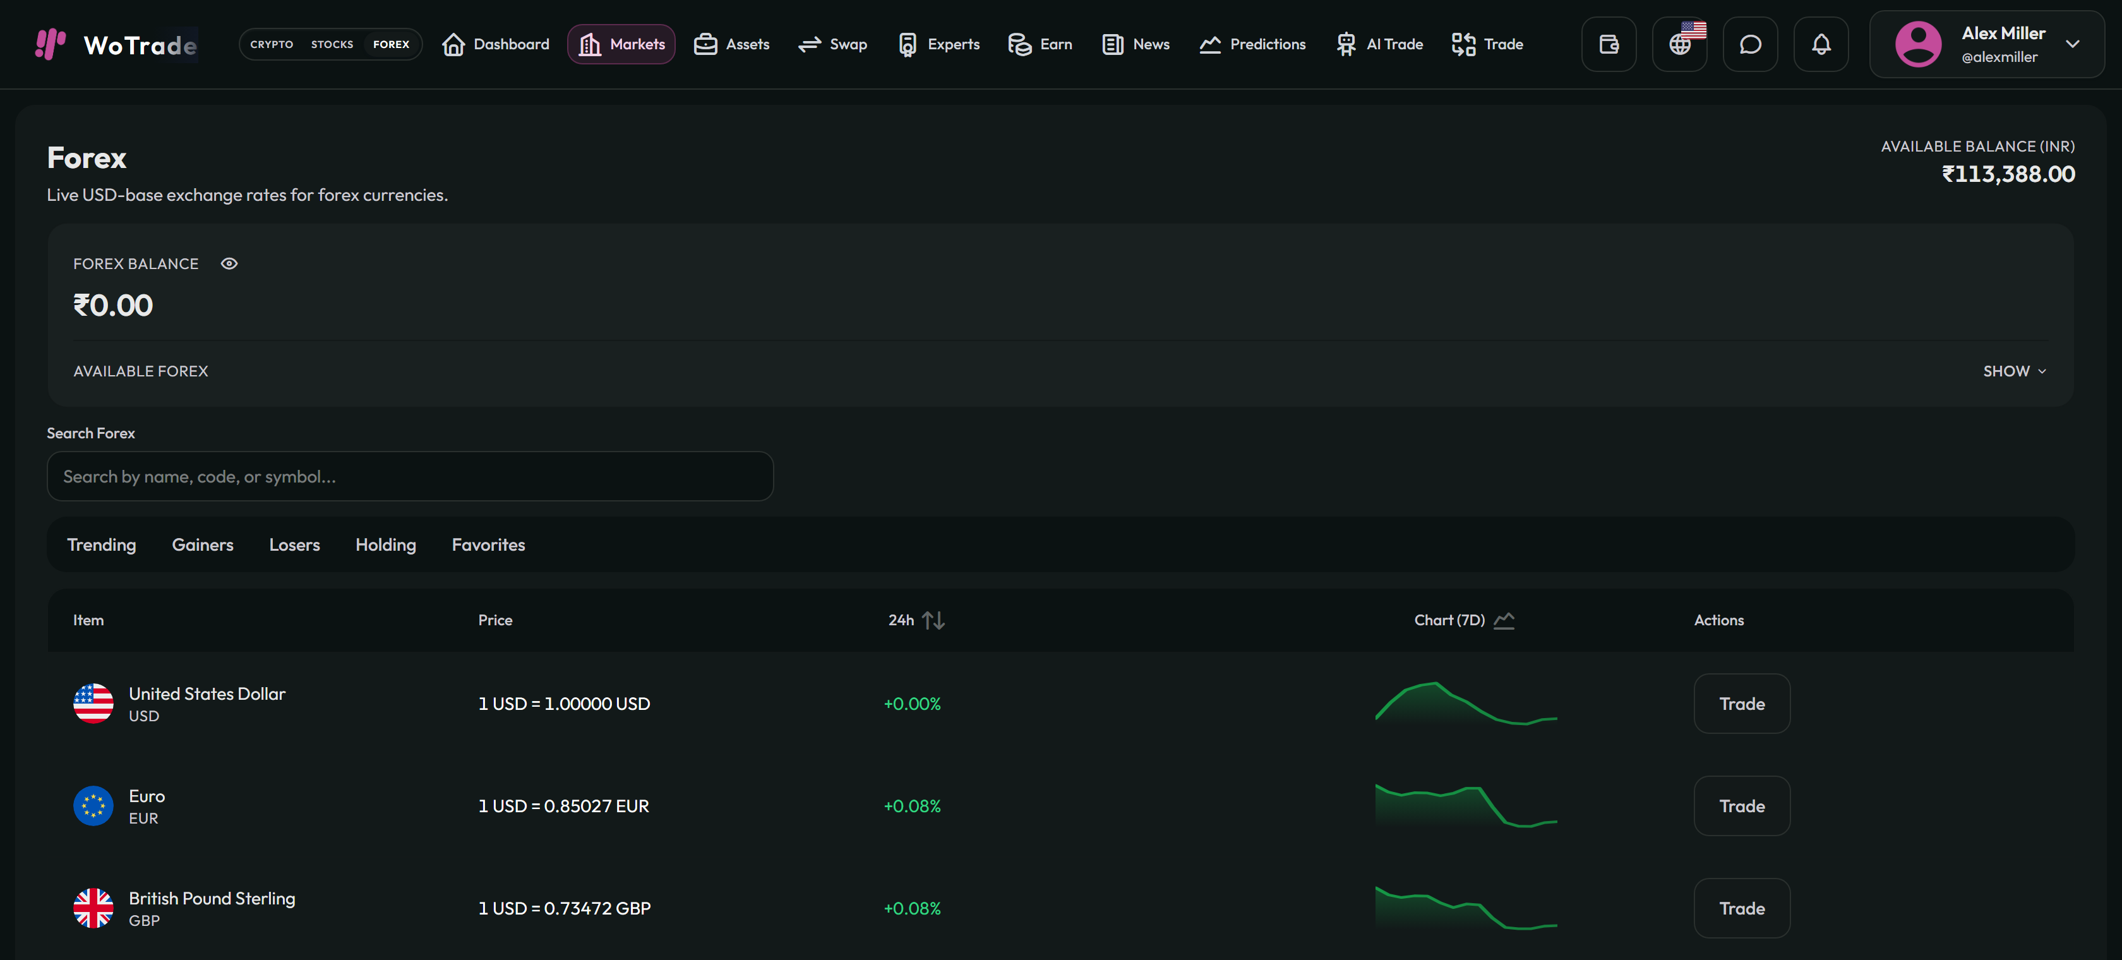
Task: Click the United States Dollar flag icon
Action: 93,704
